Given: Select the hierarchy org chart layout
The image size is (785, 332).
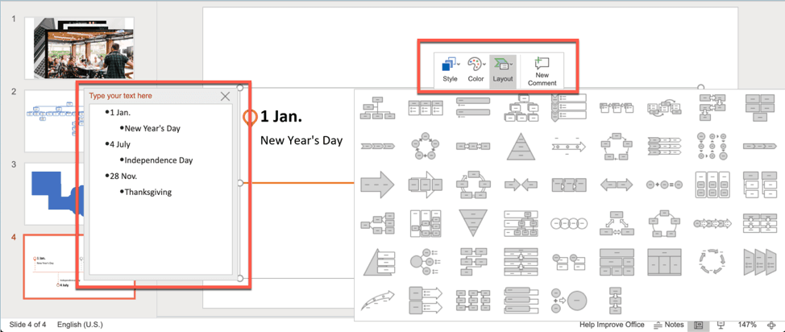Looking at the screenshot, I should (x=377, y=108).
